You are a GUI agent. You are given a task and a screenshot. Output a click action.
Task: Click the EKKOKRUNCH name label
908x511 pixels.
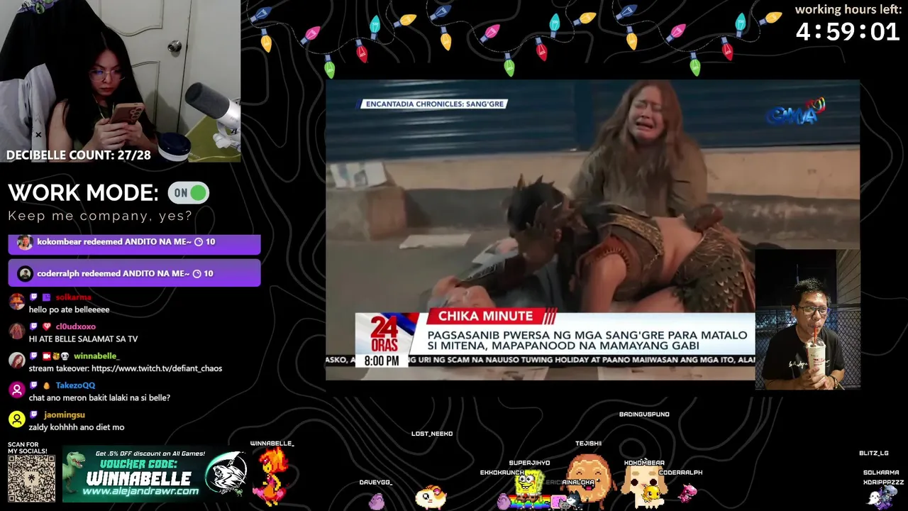(502, 473)
